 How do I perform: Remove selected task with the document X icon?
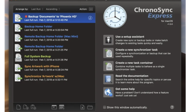(x=82, y=107)
